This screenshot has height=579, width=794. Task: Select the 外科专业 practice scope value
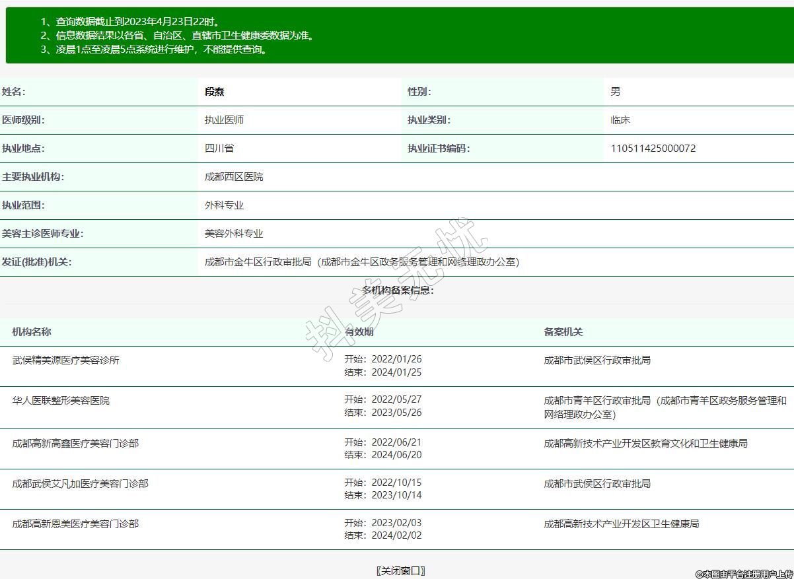(224, 205)
